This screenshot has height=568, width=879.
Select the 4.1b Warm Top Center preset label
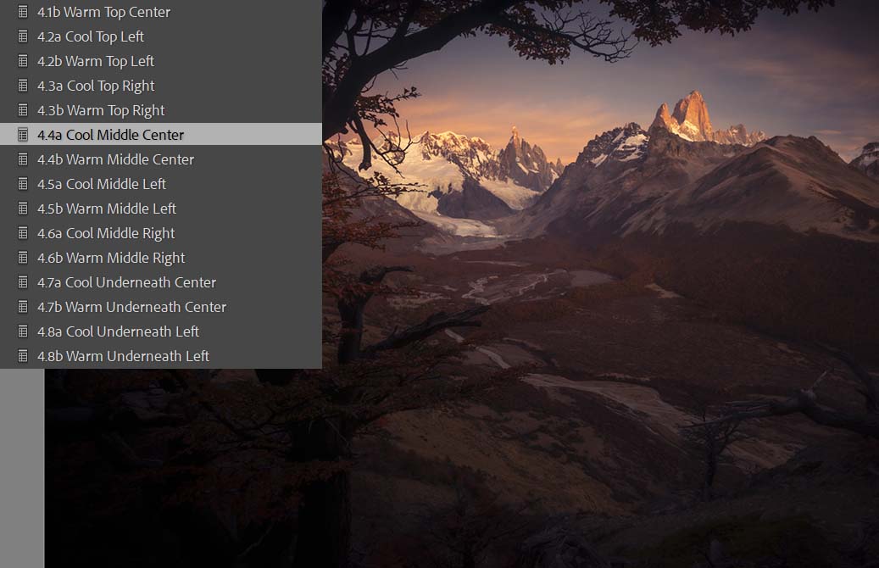tap(103, 12)
